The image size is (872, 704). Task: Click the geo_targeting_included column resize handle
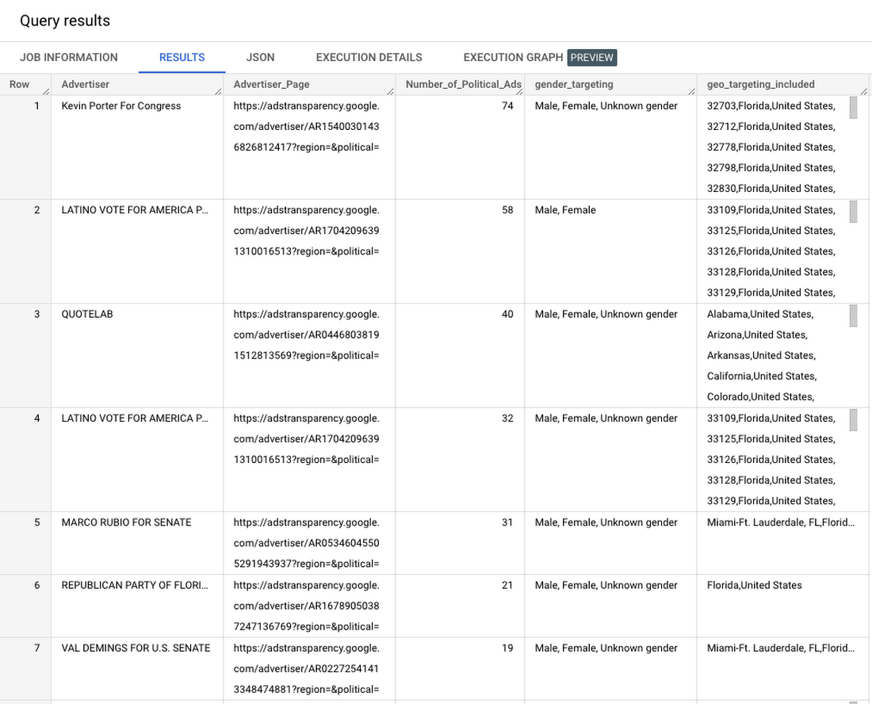point(864,91)
